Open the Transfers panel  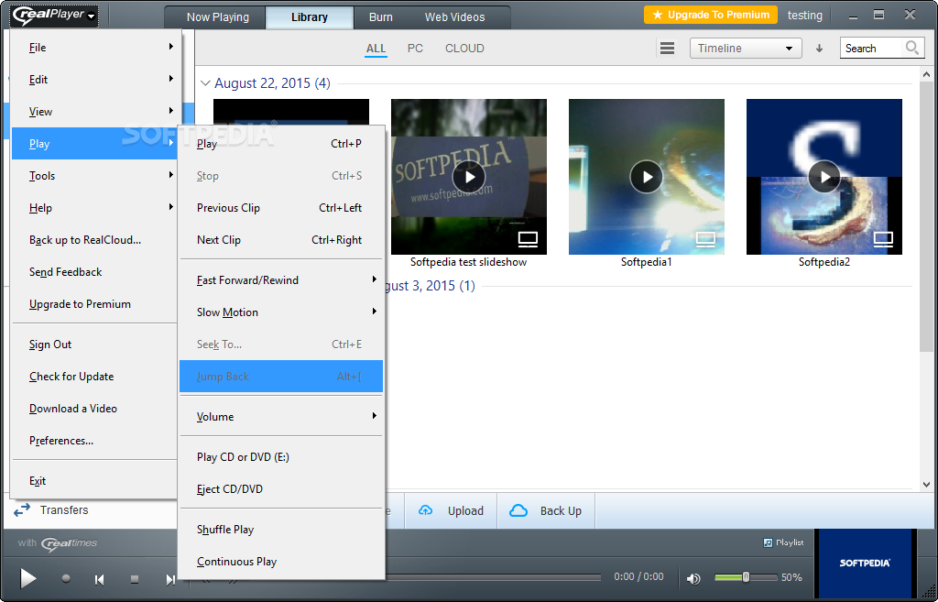[x=51, y=510]
